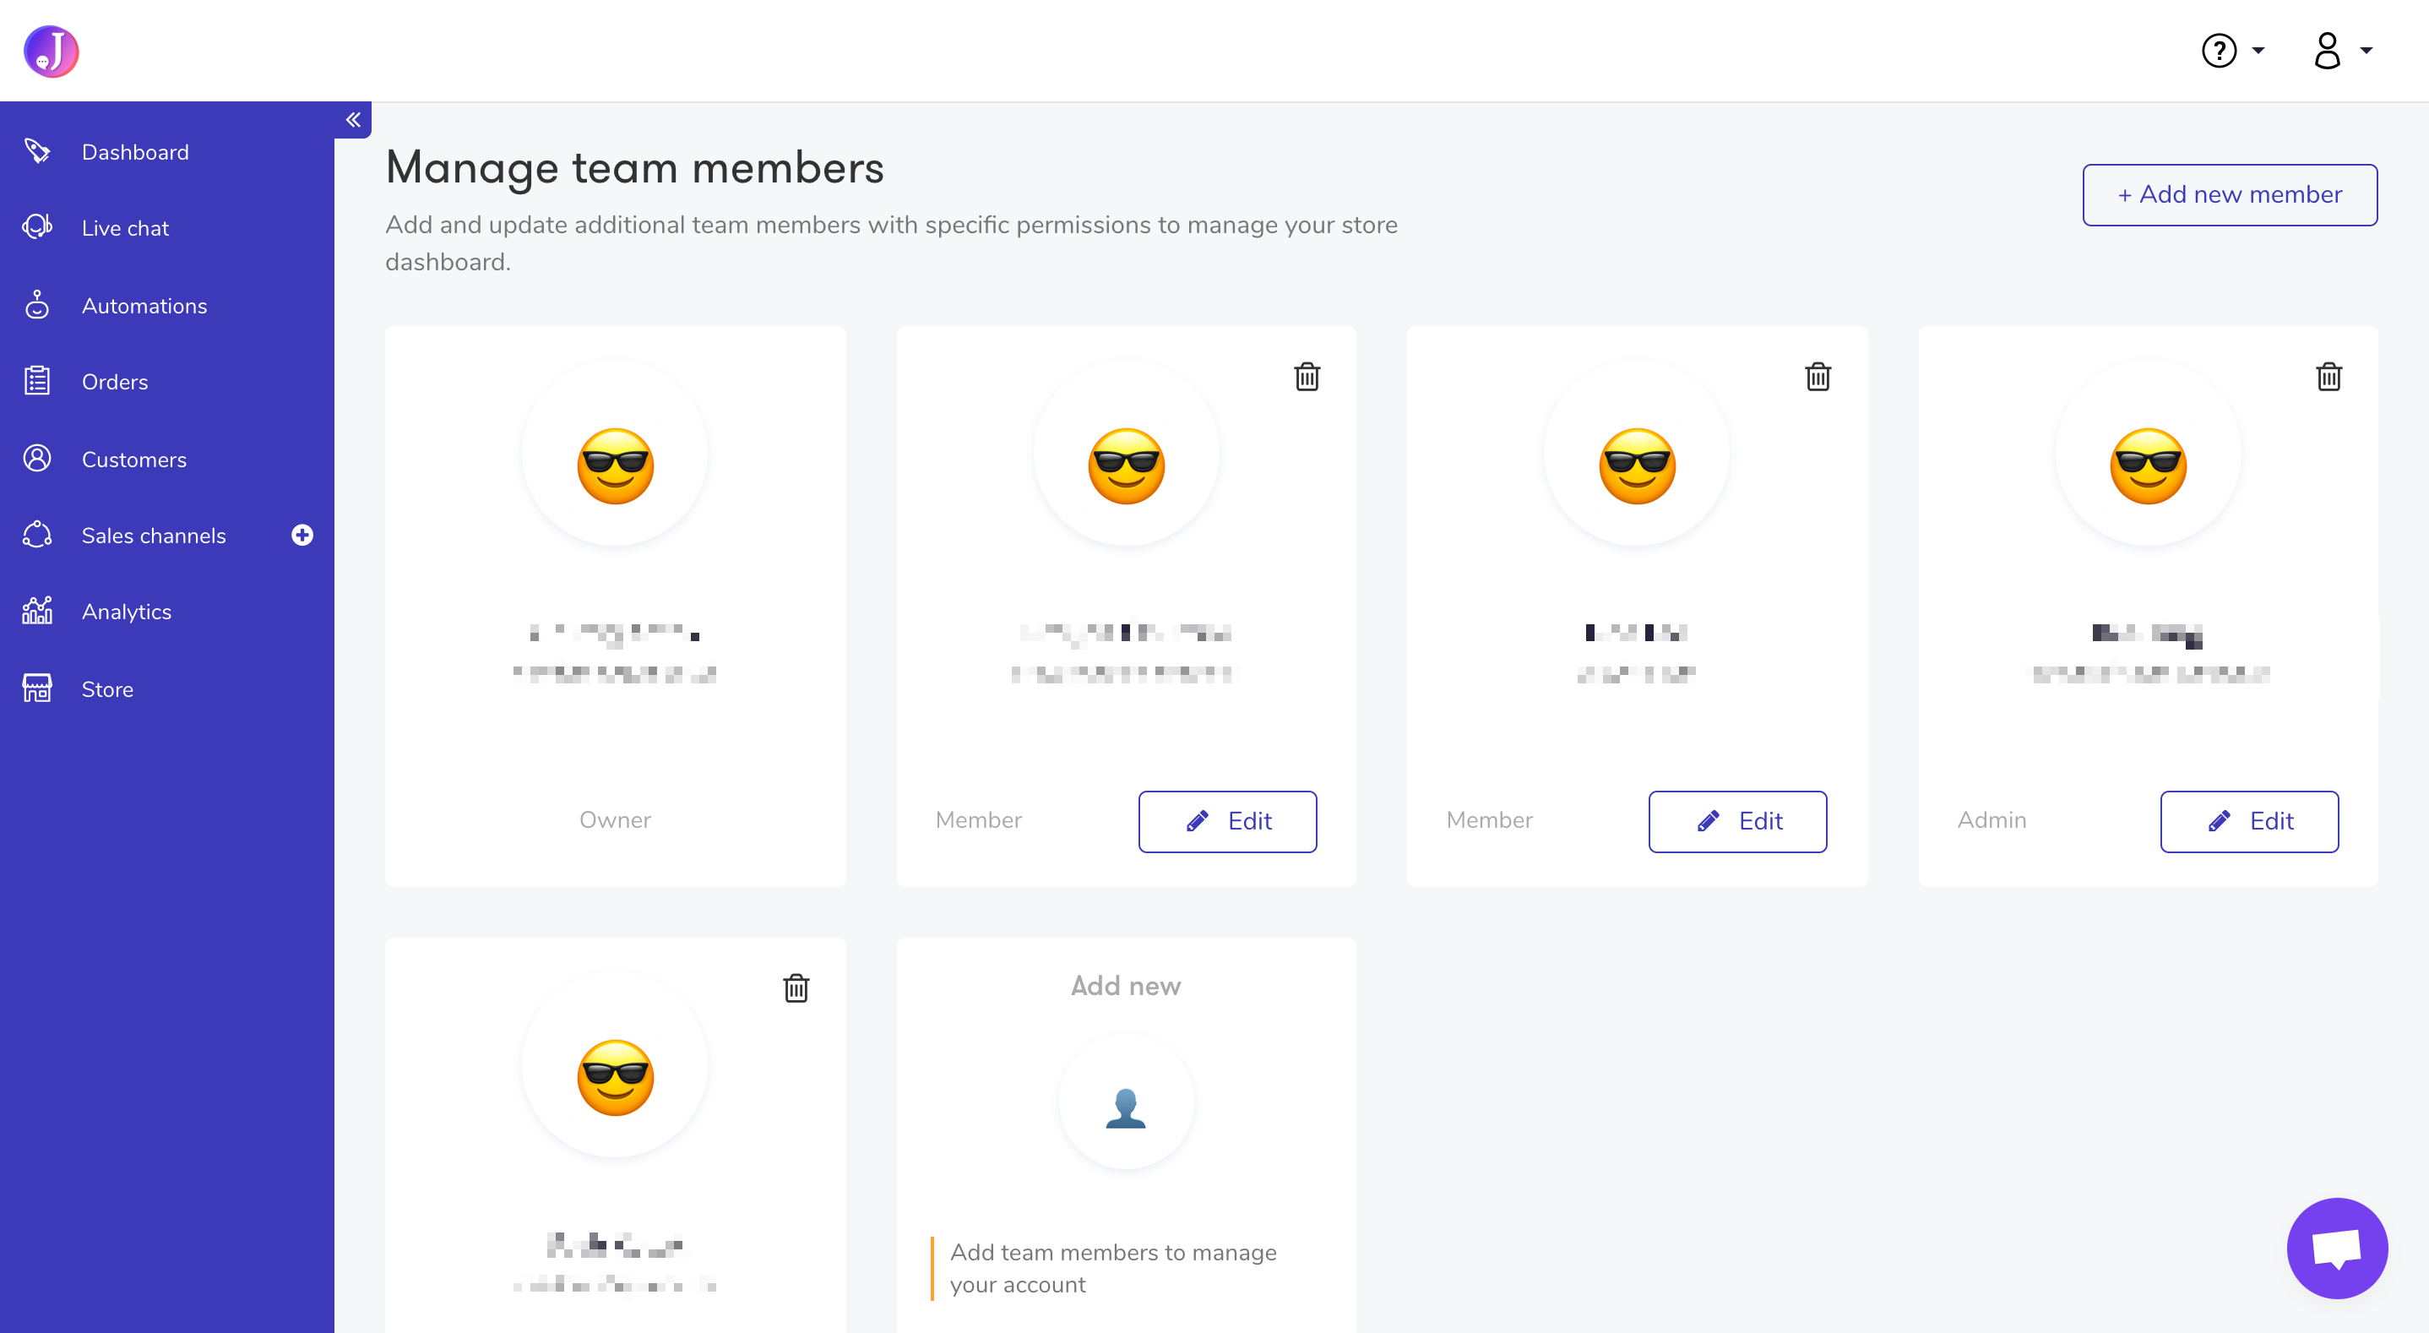2429x1333 pixels.
Task: Click the Add new placeholder avatar
Action: click(x=1126, y=1103)
